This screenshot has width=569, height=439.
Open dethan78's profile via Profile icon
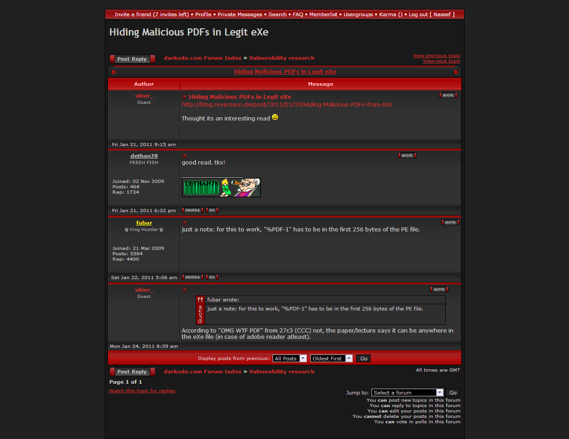click(193, 210)
